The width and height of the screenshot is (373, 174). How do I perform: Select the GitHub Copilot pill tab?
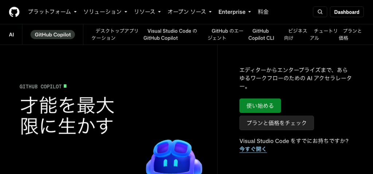[x=53, y=34]
